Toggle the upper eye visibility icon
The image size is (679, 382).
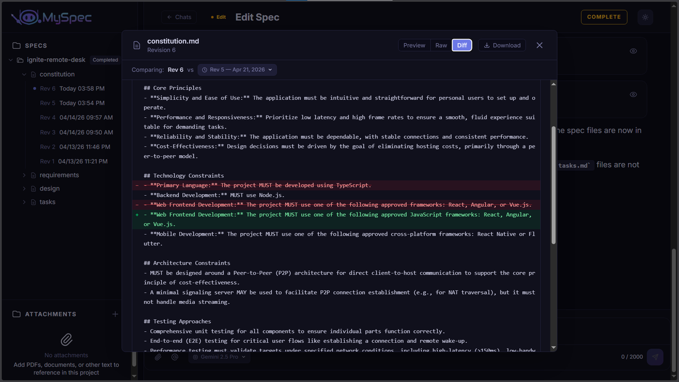[x=633, y=51]
